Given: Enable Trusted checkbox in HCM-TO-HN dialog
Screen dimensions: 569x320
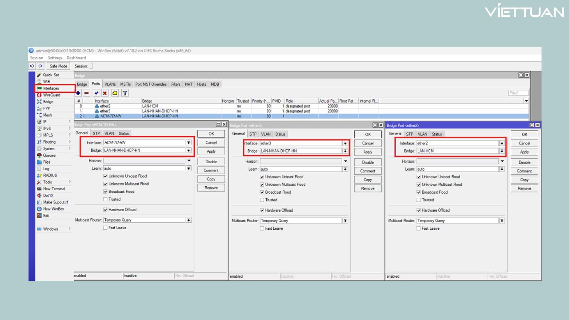Looking at the screenshot, I should click(x=105, y=200).
